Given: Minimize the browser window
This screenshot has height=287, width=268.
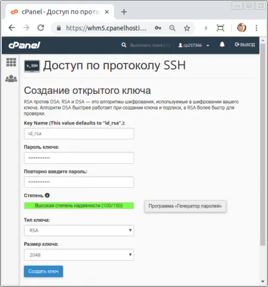Looking at the screenshot, I should (237, 5).
